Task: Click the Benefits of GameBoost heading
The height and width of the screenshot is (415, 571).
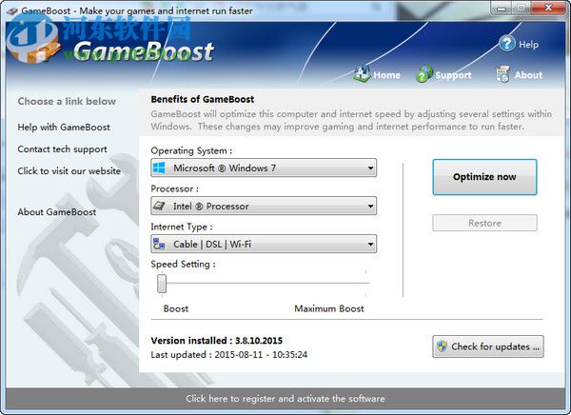Action: [203, 99]
